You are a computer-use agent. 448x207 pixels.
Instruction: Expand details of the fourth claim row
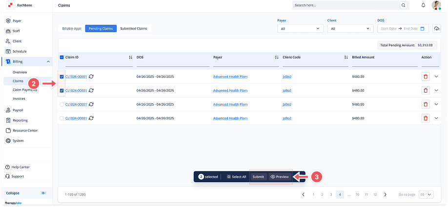(x=436, y=118)
